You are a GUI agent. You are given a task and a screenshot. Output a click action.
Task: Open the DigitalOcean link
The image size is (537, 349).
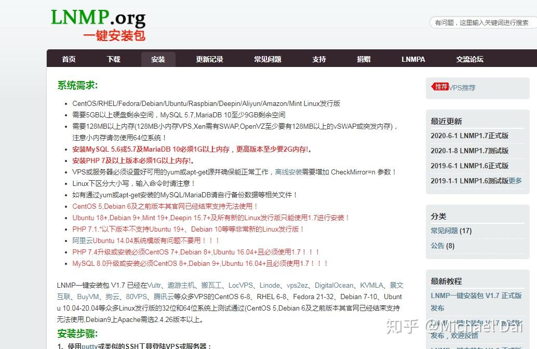[334, 285]
